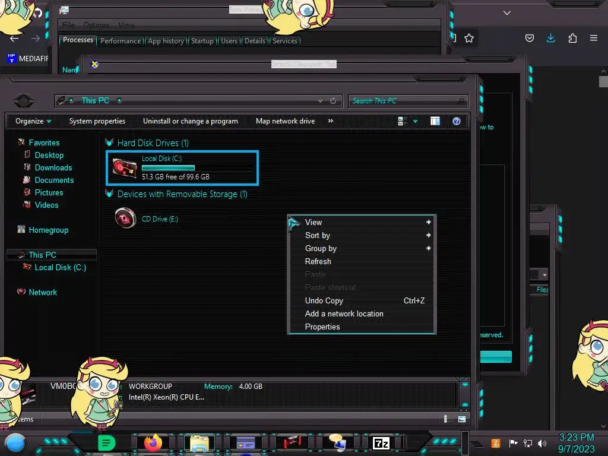Click System properties in the command bar
Viewport: 608px width, 456px height.
[x=97, y=121]
